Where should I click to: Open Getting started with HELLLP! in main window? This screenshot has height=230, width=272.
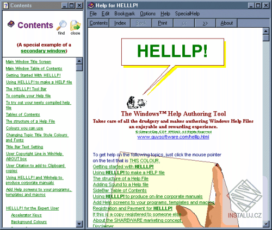(x=123, y=167)
